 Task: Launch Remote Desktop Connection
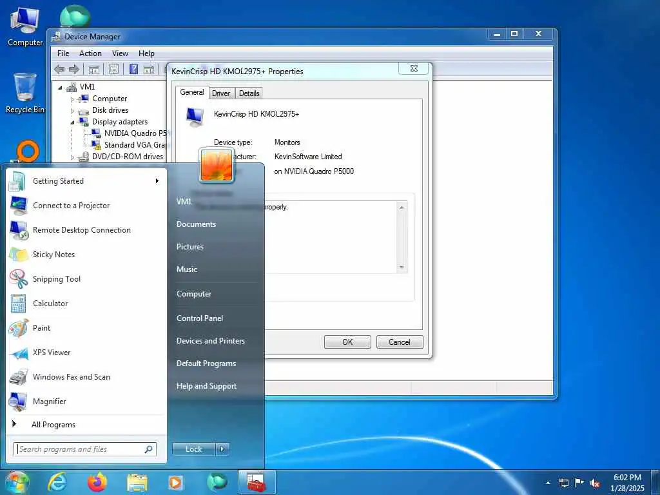coord(86,230)
